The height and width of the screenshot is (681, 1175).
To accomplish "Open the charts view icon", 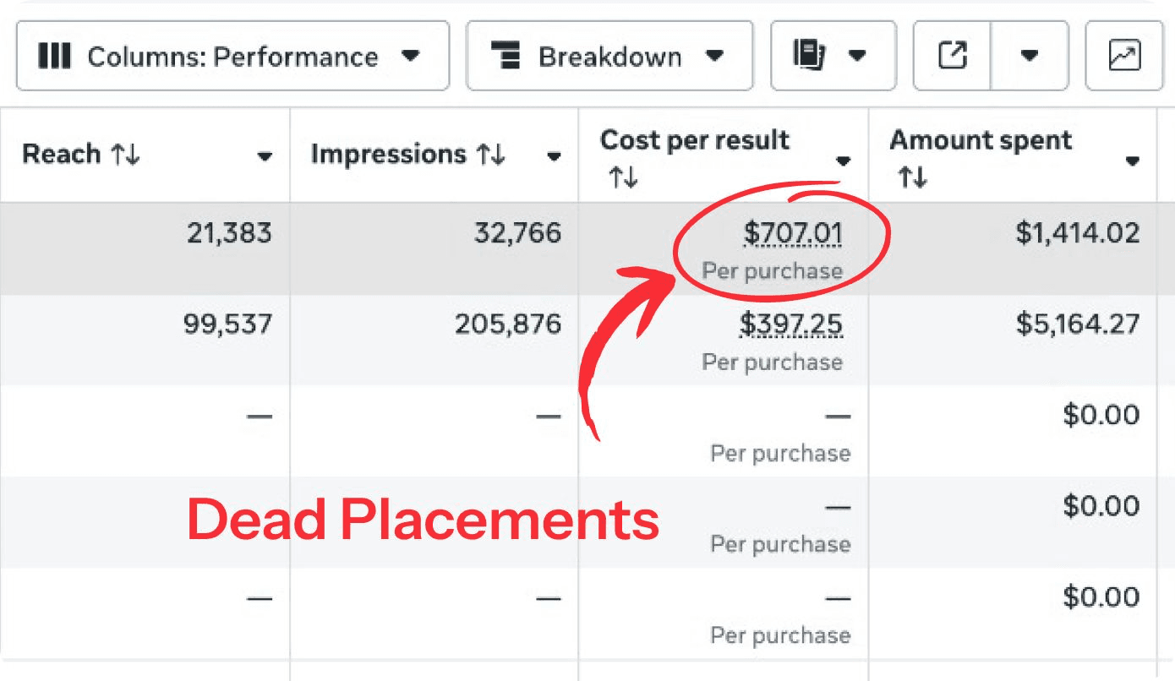I will (x=1124, y=57).
